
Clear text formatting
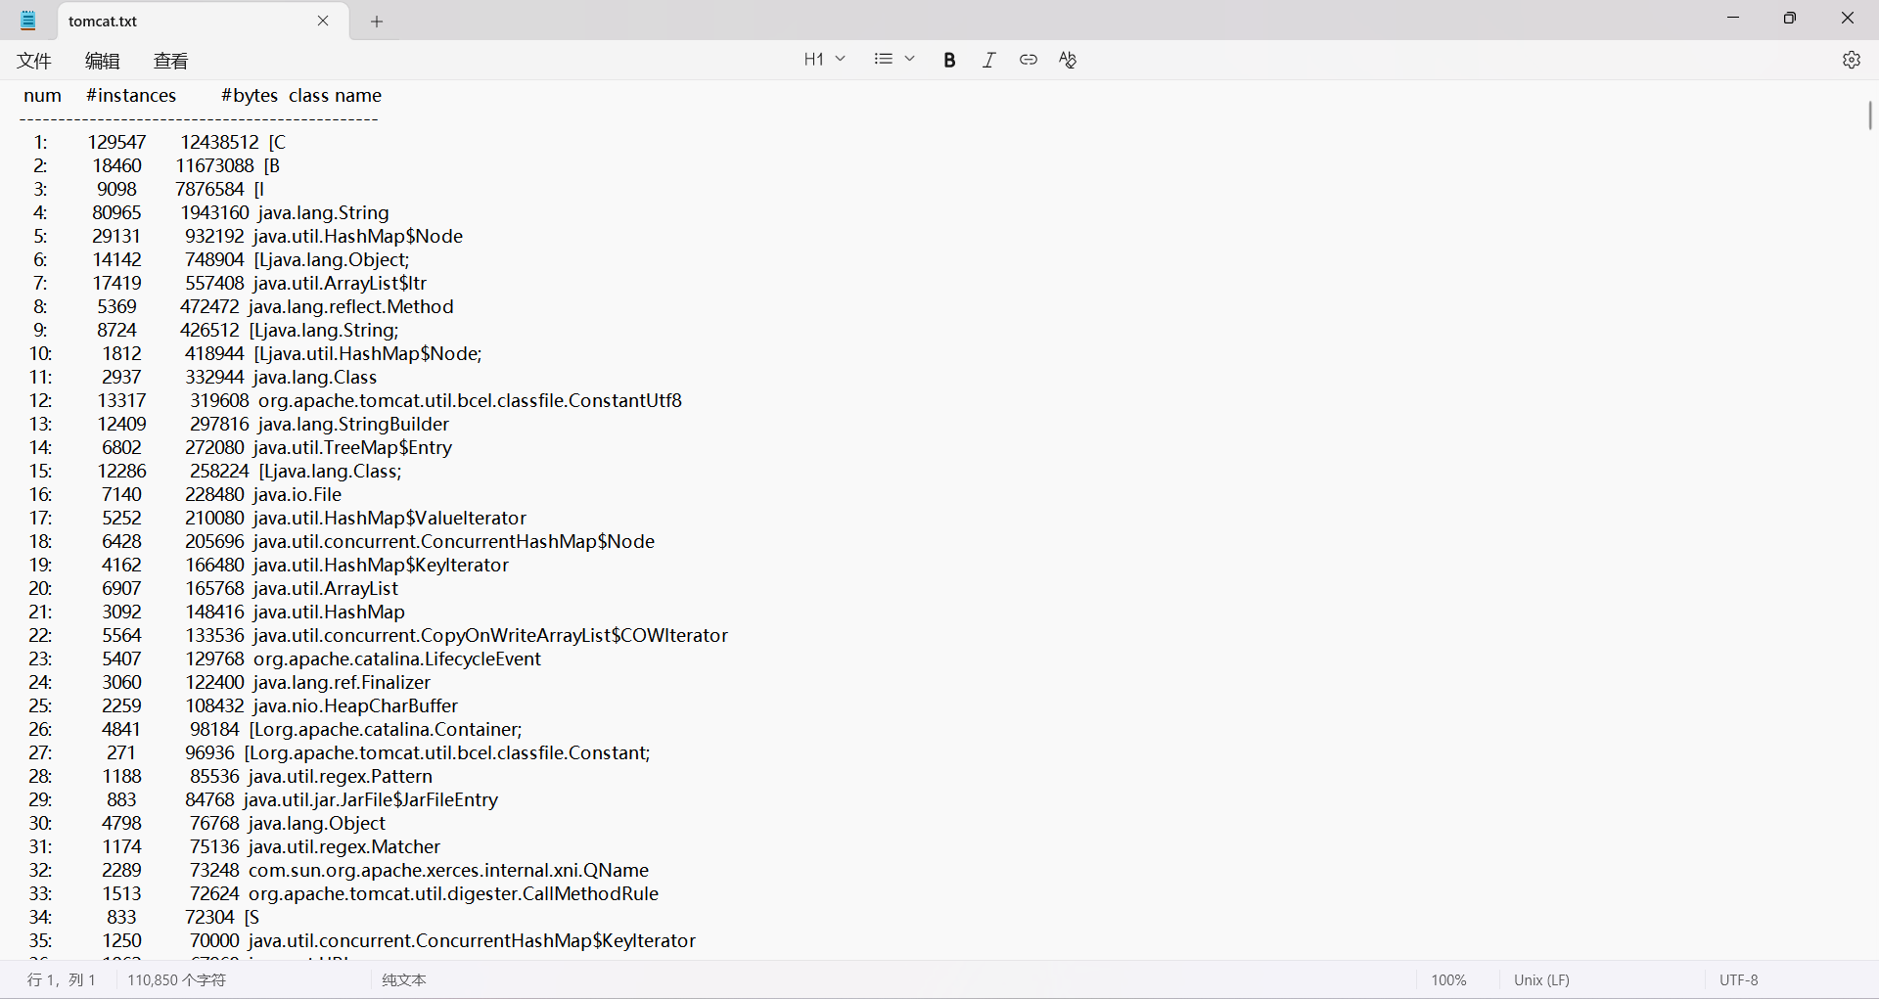1068,60
